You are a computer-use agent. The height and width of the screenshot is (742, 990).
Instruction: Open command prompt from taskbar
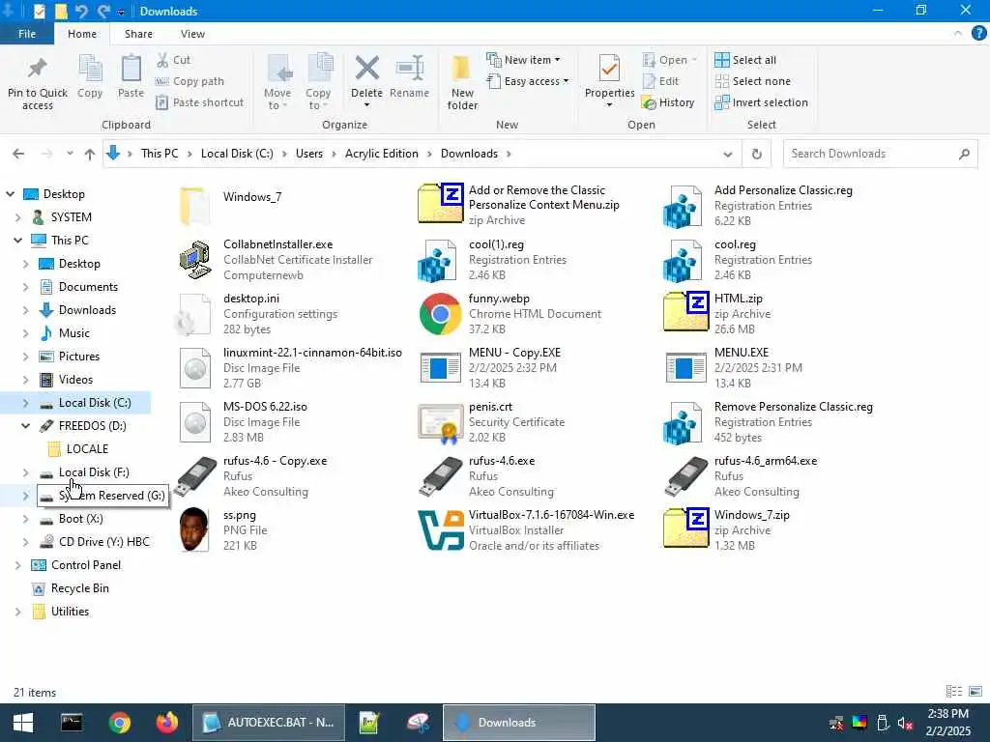72,723
